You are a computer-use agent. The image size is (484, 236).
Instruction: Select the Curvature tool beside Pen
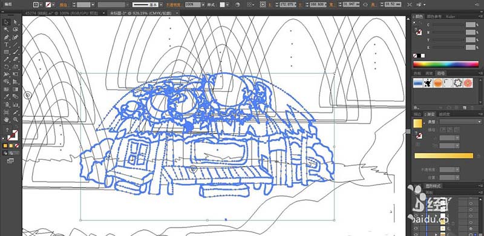tap(16, 37)
